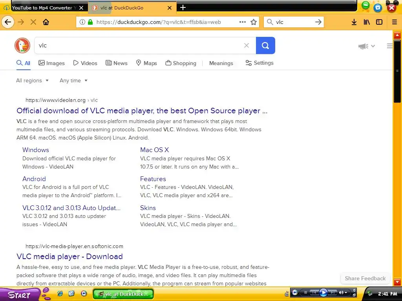Clear the DuckDuckGo search box text

pyautogui.click(x=247, y=45)
